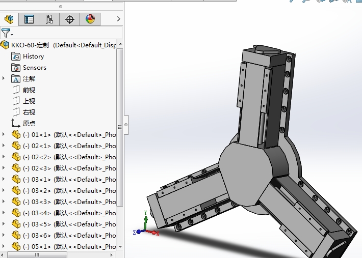
Task: Expand component 02<3>
Action: 4,168
